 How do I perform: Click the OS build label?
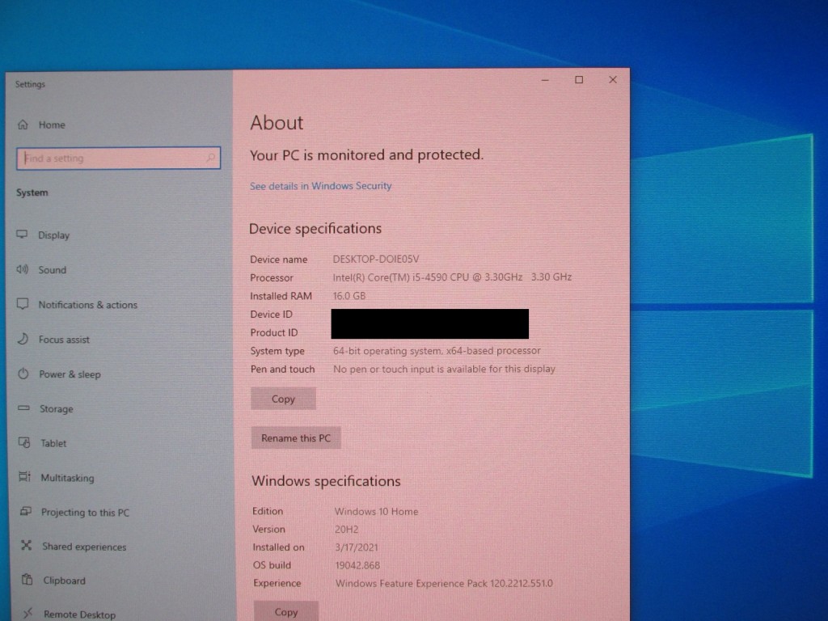(272, 565)
